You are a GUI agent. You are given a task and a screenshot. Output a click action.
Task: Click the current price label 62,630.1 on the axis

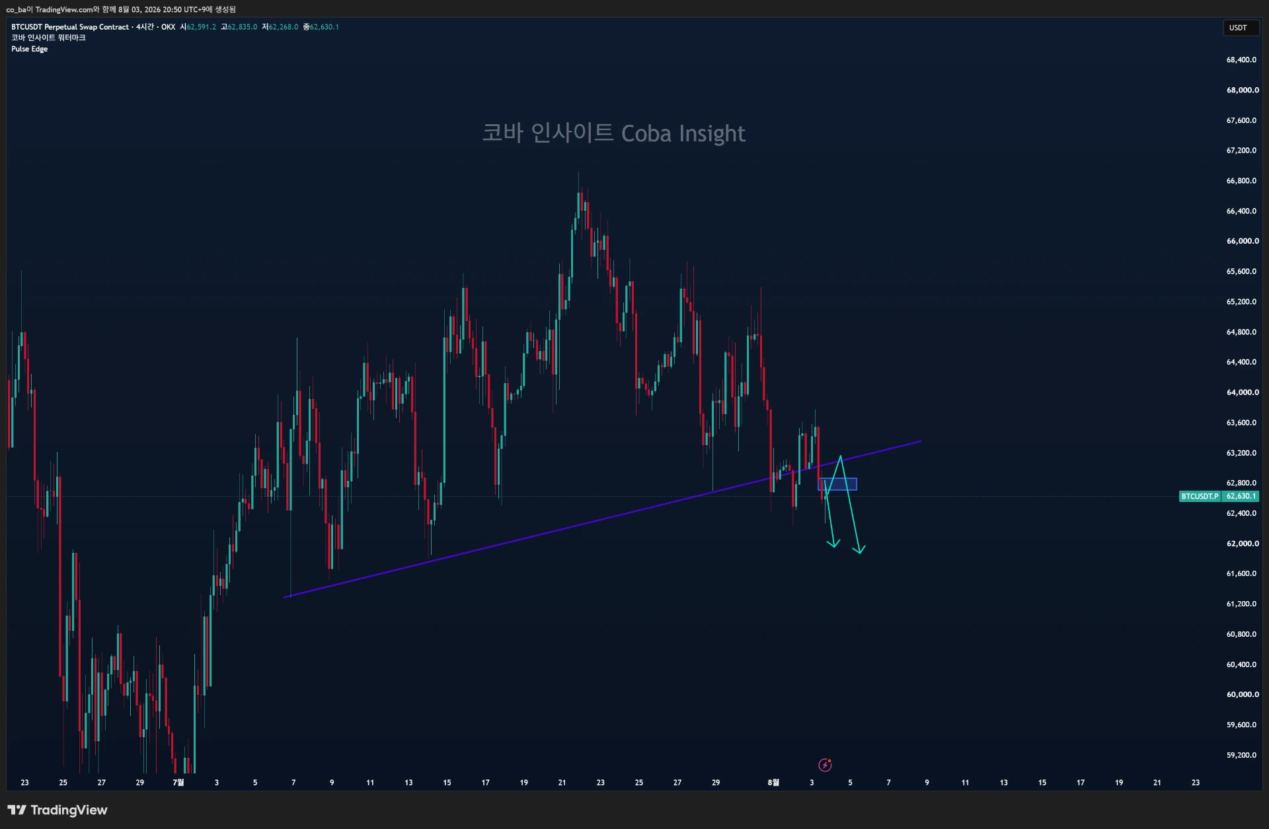[1241, 496]
